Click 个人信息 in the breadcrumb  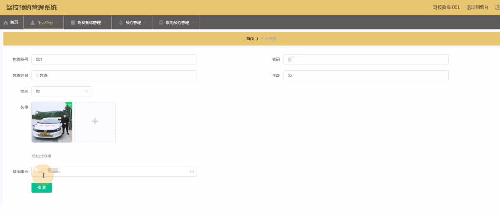[268, 39]
